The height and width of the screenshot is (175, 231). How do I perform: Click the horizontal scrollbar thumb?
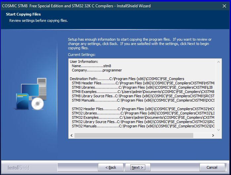coord(134,135)
